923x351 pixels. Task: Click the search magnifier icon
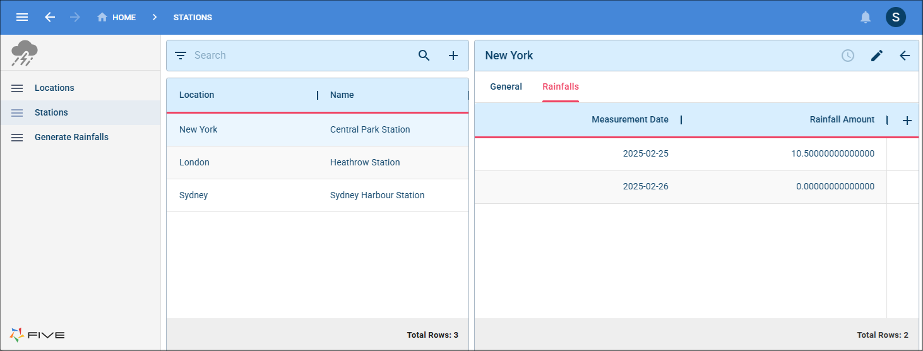click(x=424, y=56)
